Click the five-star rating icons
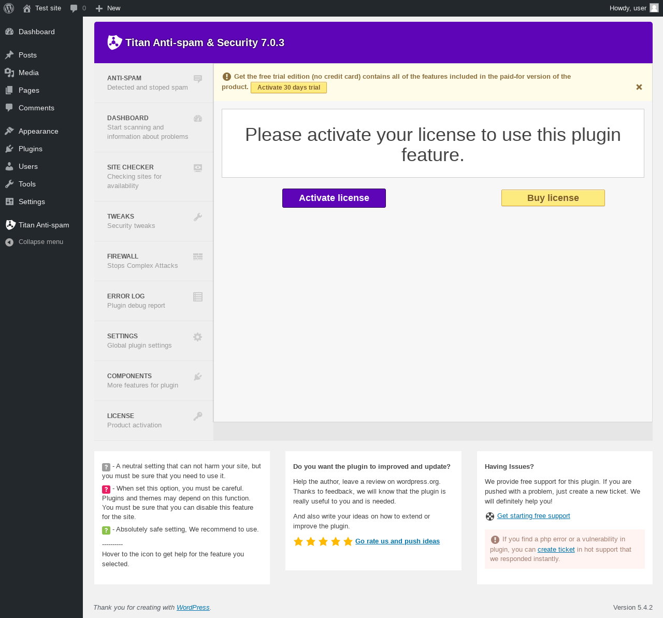The width and height of the screenshot is (663, 618). (x=323, y=541)
